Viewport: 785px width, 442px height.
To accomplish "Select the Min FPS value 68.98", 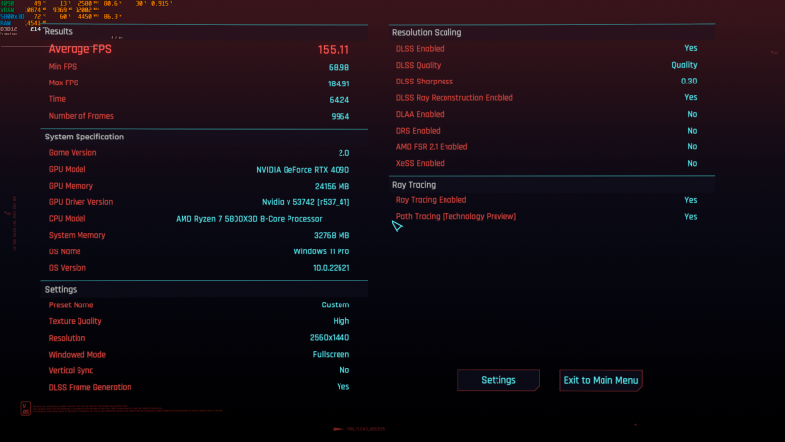I will [339, 67].
